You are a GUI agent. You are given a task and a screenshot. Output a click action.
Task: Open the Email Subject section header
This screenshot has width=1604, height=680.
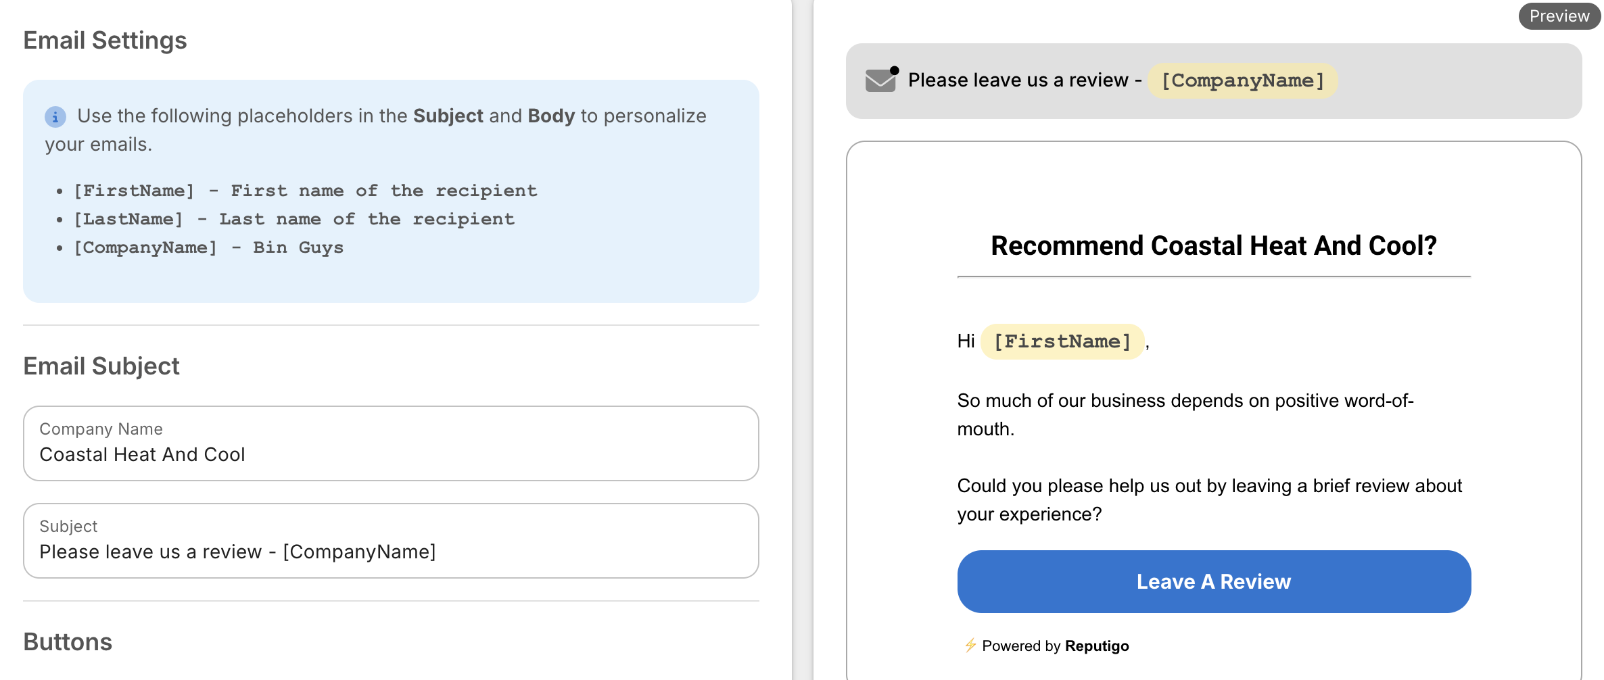pos(101,365)
